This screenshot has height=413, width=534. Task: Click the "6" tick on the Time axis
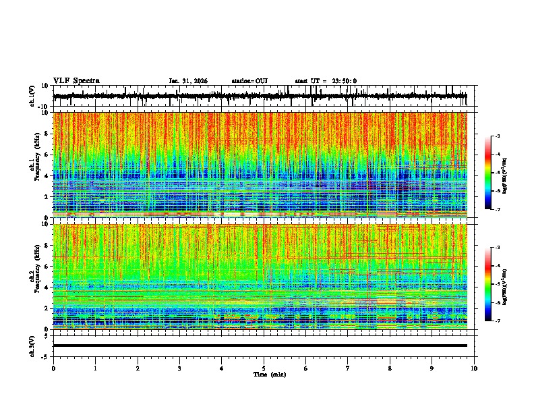pyautogui.click(x=306, y=368)
